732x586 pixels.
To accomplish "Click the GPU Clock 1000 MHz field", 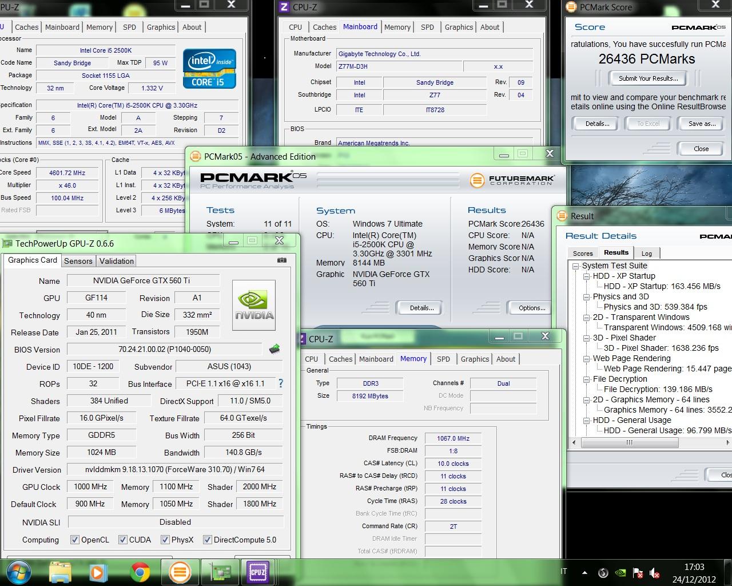I will pos(90,486).
